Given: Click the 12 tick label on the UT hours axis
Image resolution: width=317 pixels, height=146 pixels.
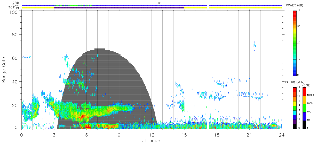Looking at the screenshot, I should point(152,135).
